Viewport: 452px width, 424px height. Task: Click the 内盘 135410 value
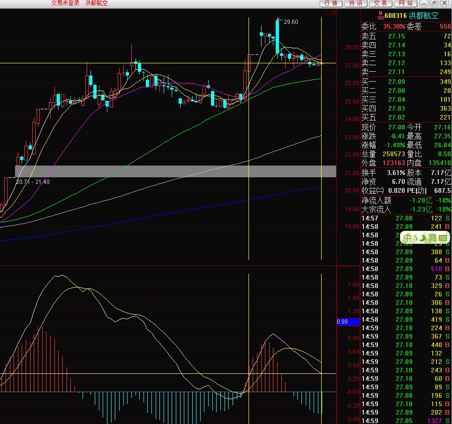pos(440,163)
